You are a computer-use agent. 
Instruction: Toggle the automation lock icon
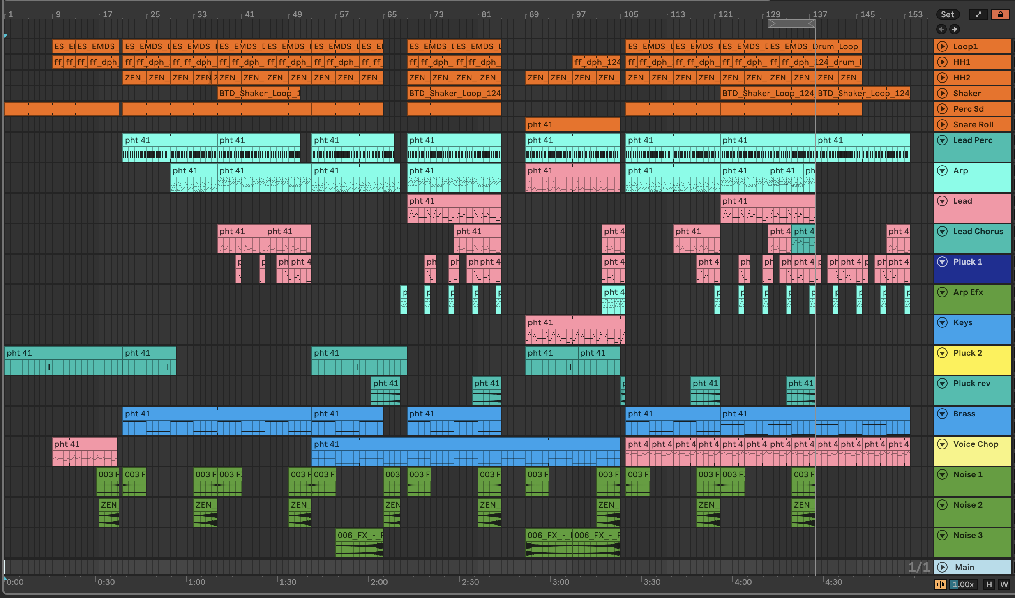click(1000, 14)
